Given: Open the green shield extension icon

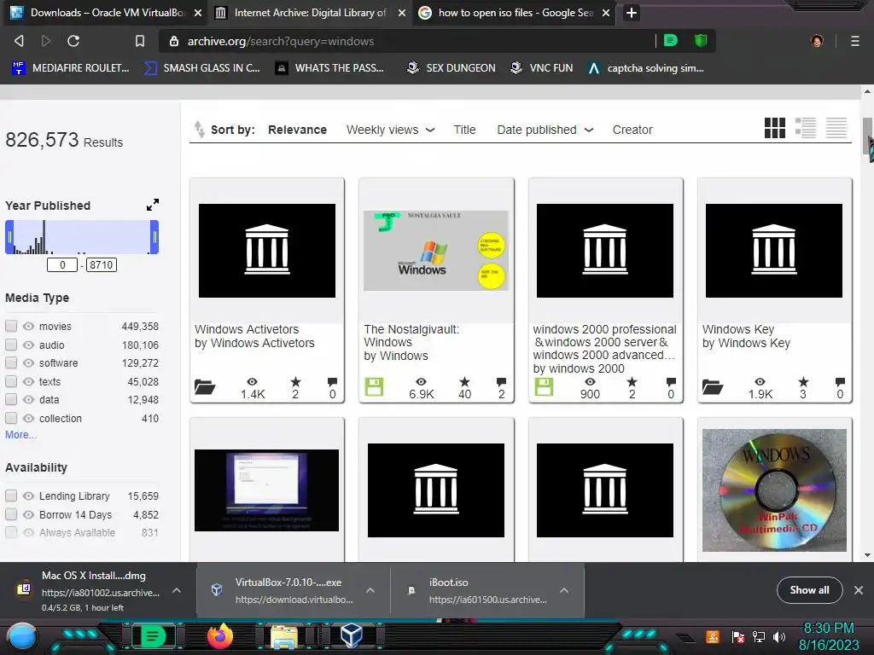Looking at the screenshot, I should point(701,41).
